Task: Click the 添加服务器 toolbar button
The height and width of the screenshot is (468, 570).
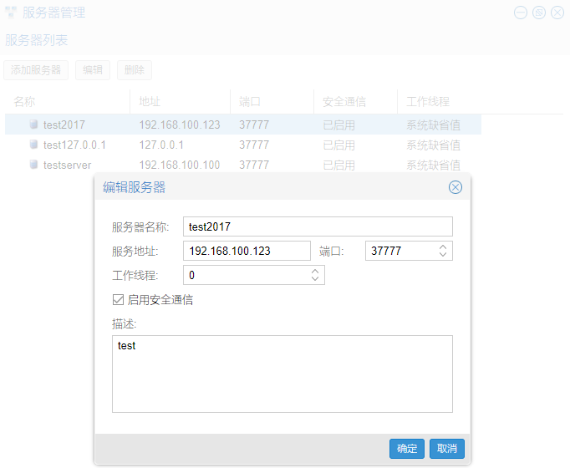Action: [36, 70]
